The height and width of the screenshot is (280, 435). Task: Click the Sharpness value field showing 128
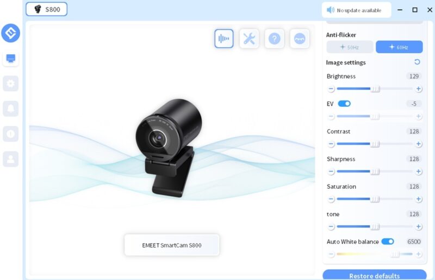coord(414,159)
